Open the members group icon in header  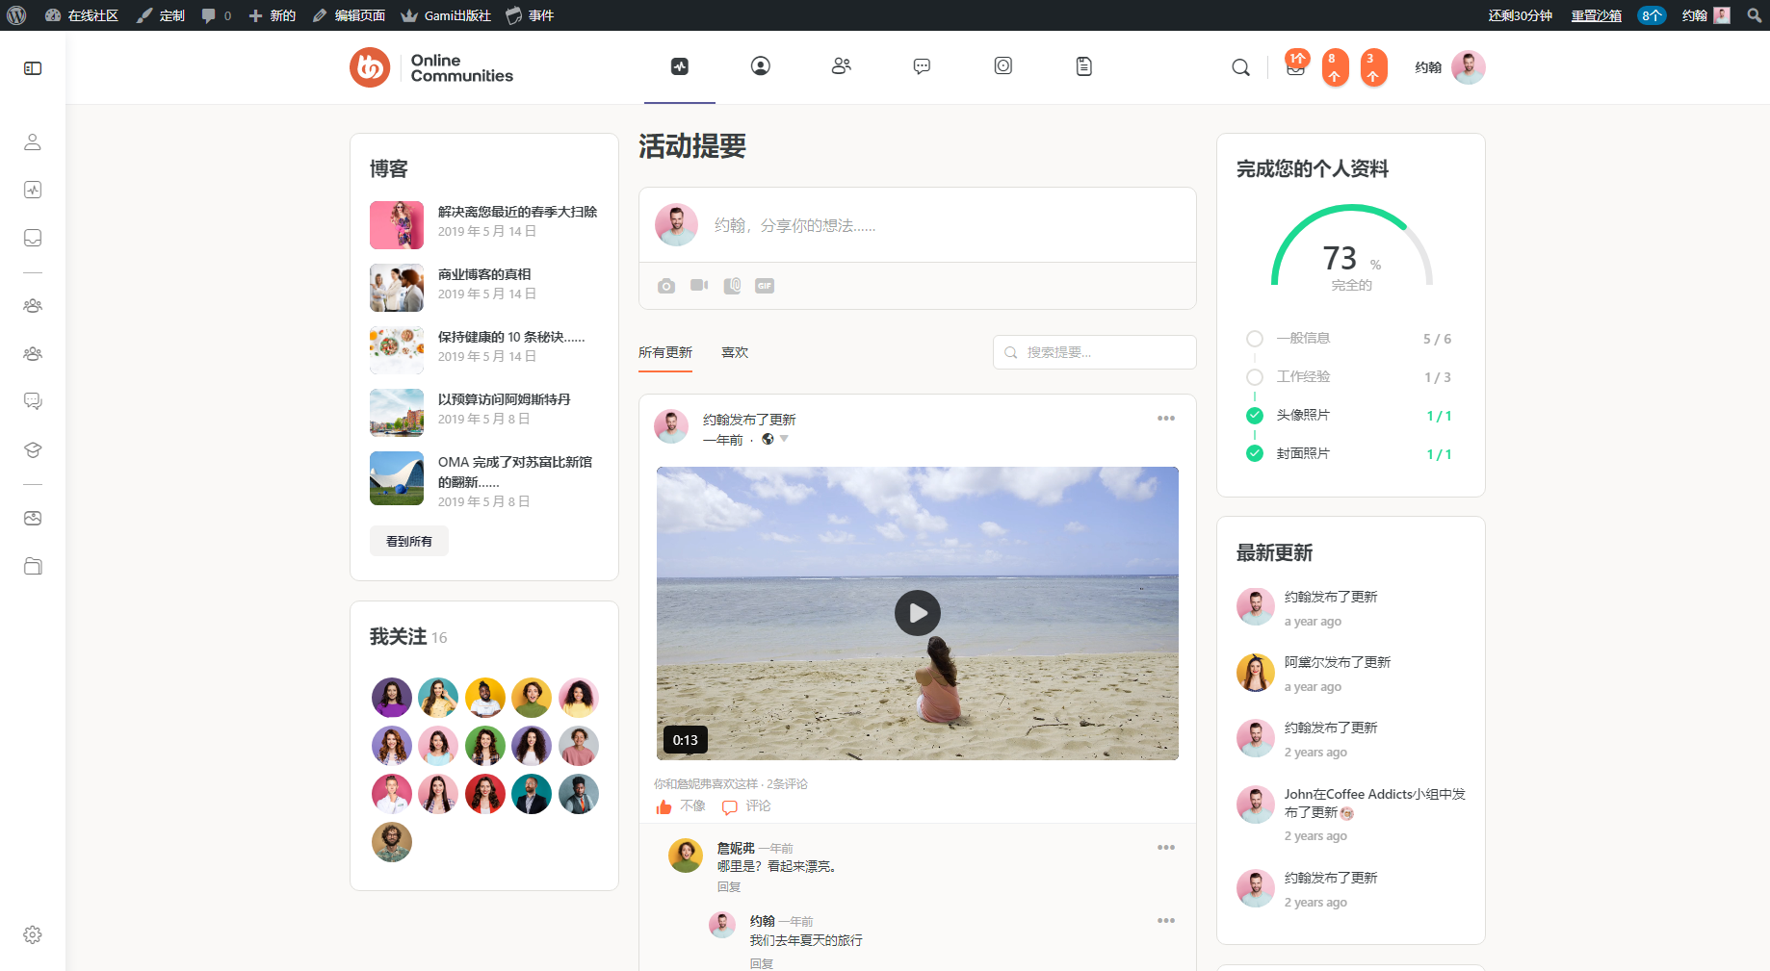click(x=842, y=66)
